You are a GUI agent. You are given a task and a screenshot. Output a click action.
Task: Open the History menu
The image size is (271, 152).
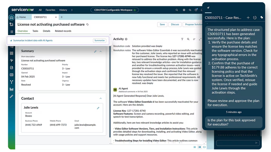[x=63, y=10]
